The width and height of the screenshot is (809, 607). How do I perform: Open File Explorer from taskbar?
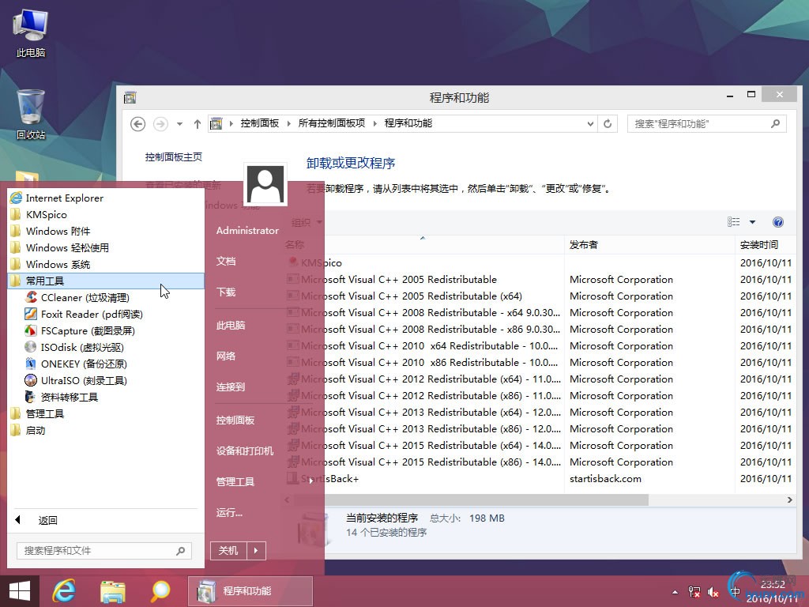coord(112,592)
